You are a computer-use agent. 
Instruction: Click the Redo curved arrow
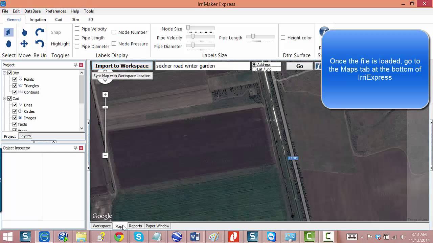[x=40, y=32]
